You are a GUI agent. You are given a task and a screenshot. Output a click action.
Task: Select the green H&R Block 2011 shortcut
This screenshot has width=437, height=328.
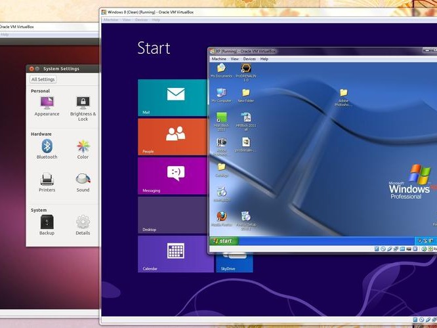pyautogui.click(x=221, y=121)
